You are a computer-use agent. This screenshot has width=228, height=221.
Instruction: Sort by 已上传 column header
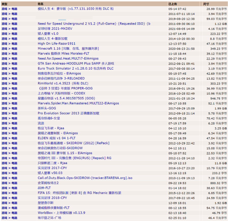(x=173, y=4)
